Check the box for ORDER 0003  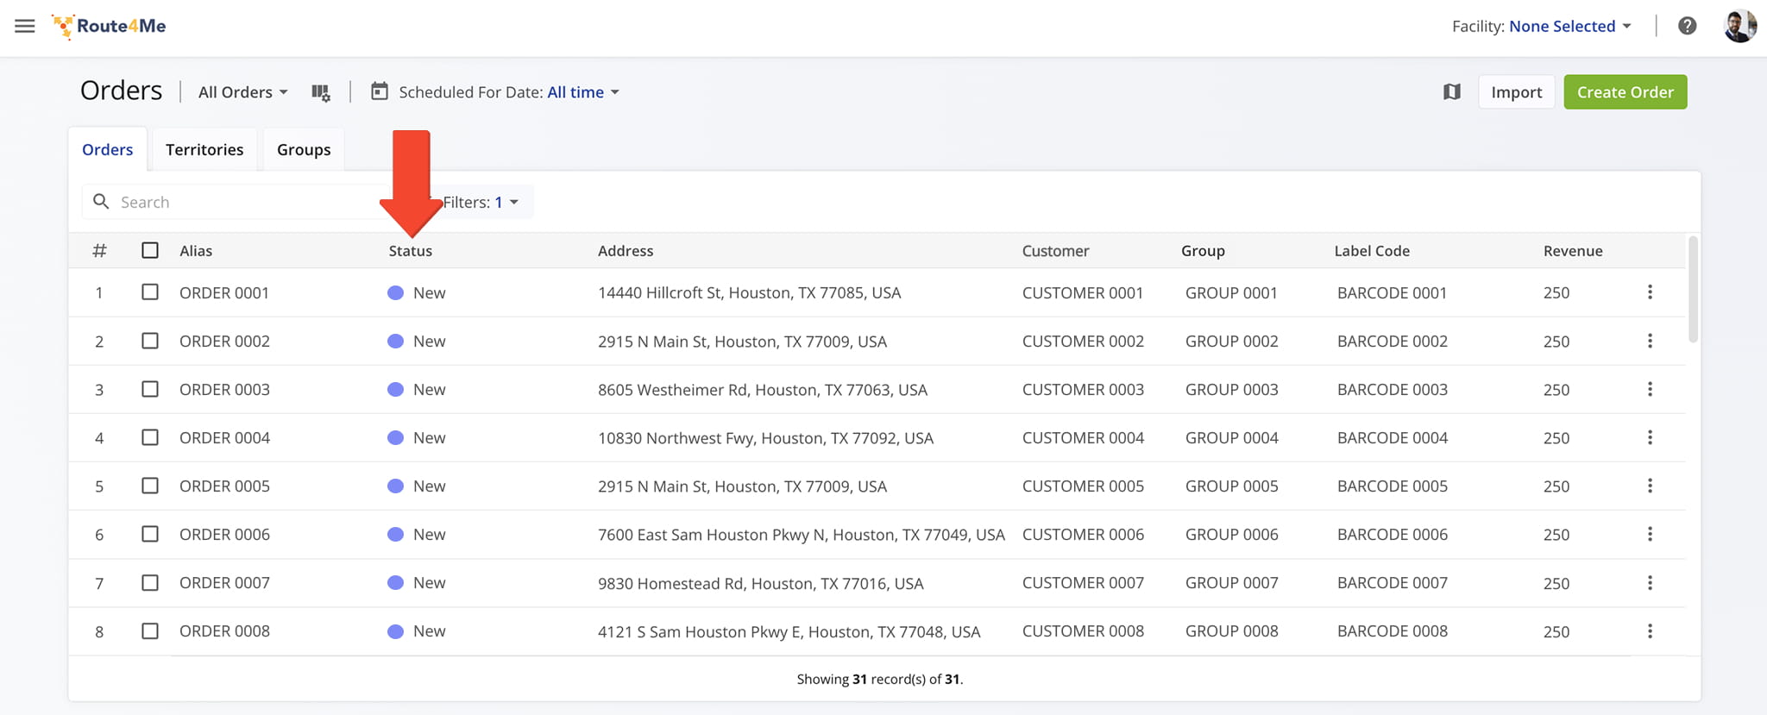point(150,389)
